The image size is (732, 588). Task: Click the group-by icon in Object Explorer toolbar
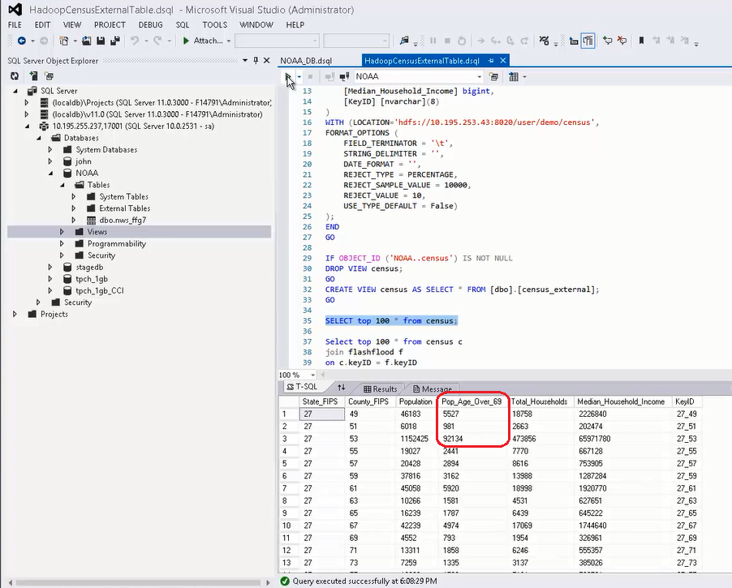49,75
